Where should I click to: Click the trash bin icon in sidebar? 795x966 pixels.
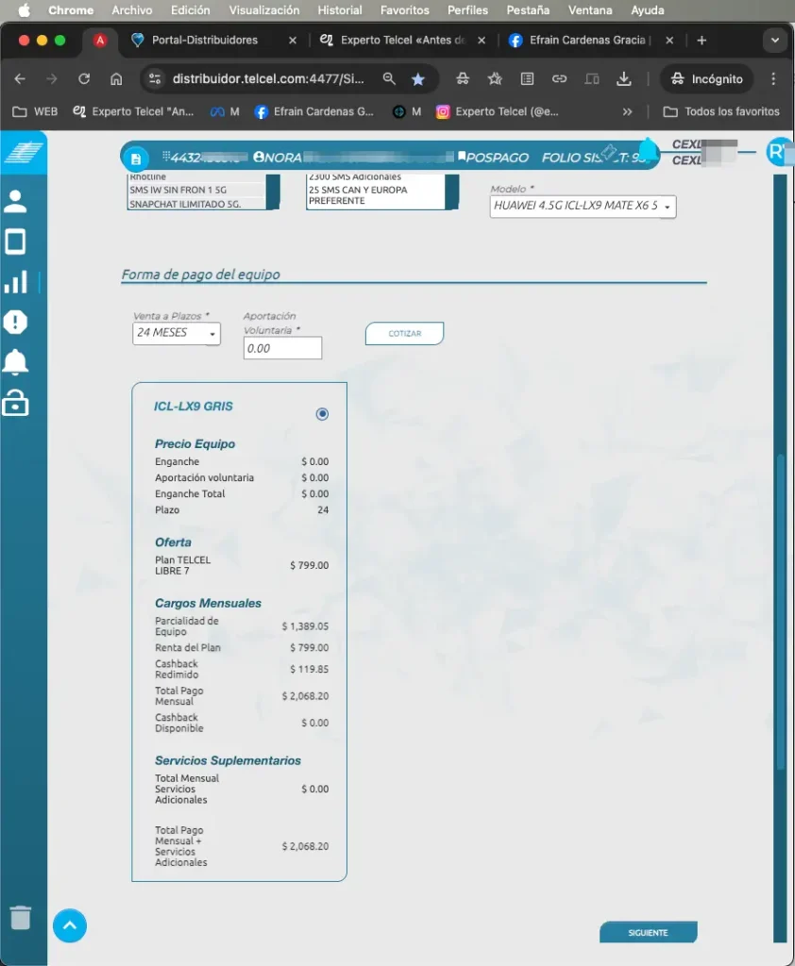click(x=21, y=917)
